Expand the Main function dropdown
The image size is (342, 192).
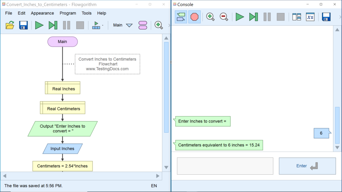pos(129,25)
